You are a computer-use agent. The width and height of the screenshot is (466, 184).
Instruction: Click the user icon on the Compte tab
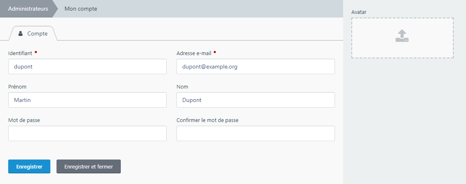pyautogui.click(x=20, y=34)
